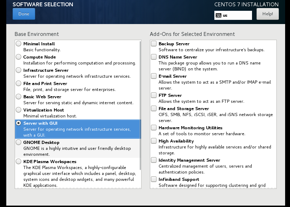Check the Identity Management Server box
This screenshot has height=207, width=290.
pyautogui.click(x=154, y=160)
